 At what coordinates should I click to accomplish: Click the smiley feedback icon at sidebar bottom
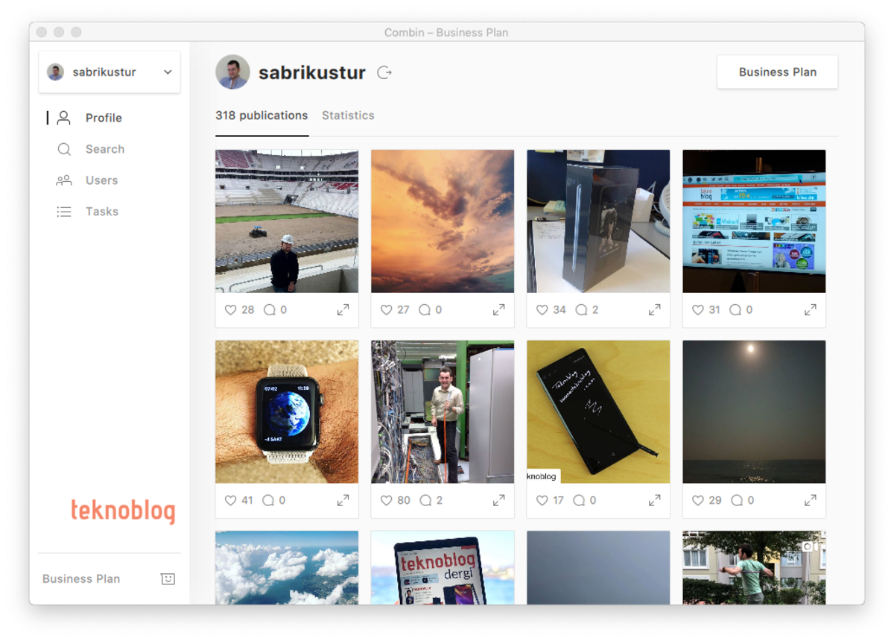click(168, 579)
